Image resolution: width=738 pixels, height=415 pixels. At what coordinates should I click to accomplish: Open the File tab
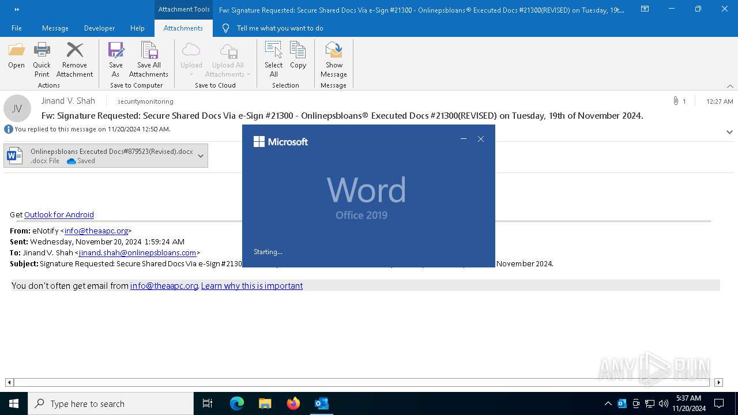[x=17, y=28]
